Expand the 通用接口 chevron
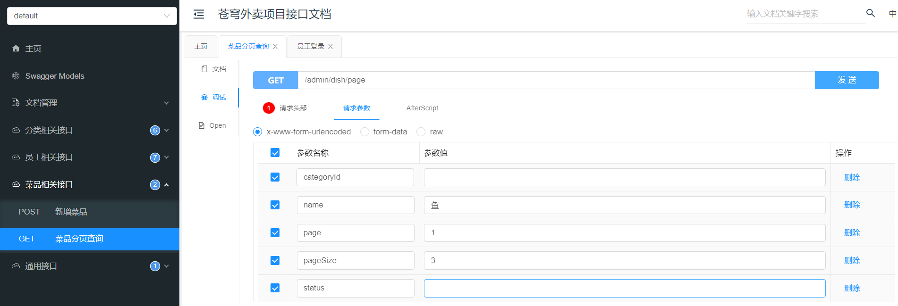Screen dimensions: 898x306 click(x=166, y=266)
